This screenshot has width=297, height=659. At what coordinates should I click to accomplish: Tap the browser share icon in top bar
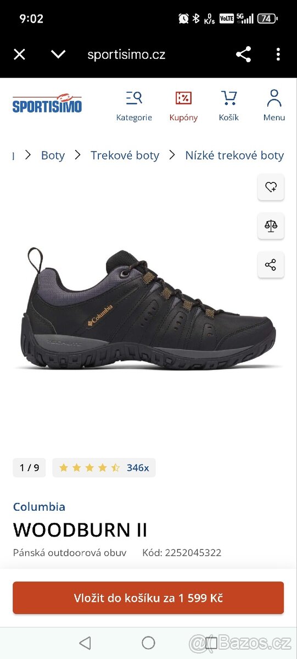point(243,54)
